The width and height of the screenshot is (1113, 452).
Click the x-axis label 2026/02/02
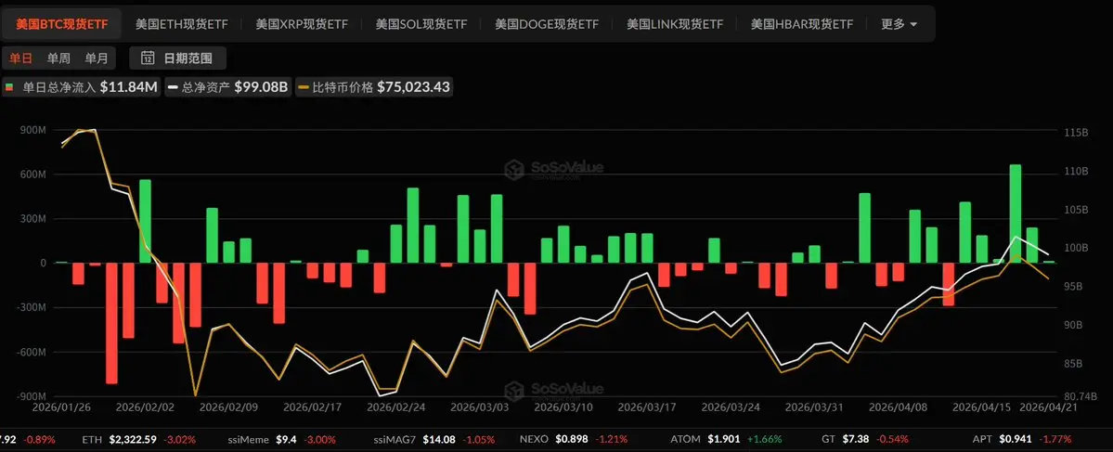pyautogui.click(x=145, y=407)
